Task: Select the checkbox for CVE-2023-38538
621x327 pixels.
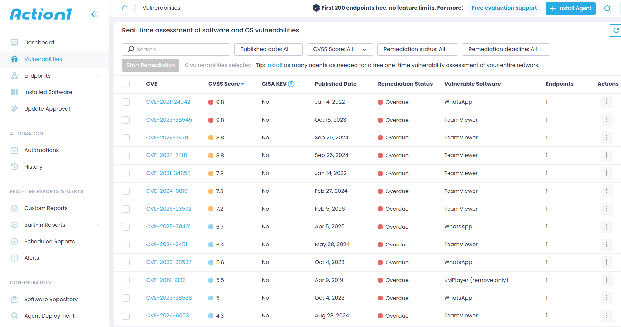Action: (x=126, y=298)
